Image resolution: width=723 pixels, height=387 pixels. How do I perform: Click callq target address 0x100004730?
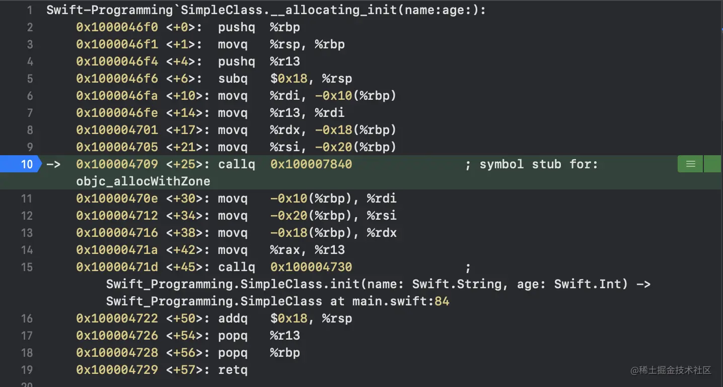coord(311,267)
